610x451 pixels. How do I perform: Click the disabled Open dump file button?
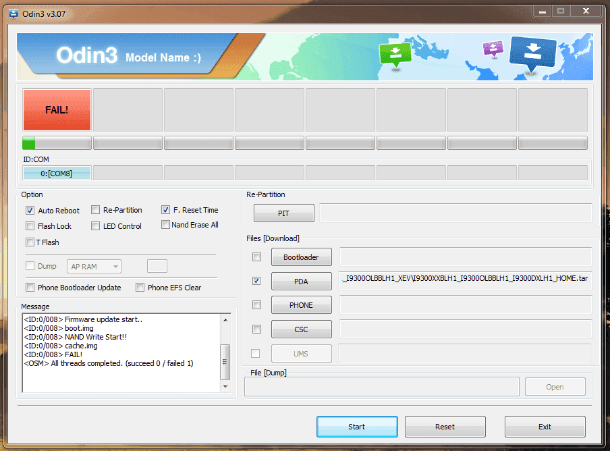click(555, 387)
